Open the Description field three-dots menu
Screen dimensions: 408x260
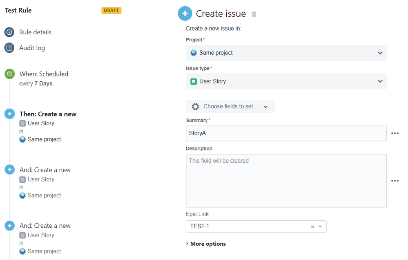coord(395,181)
